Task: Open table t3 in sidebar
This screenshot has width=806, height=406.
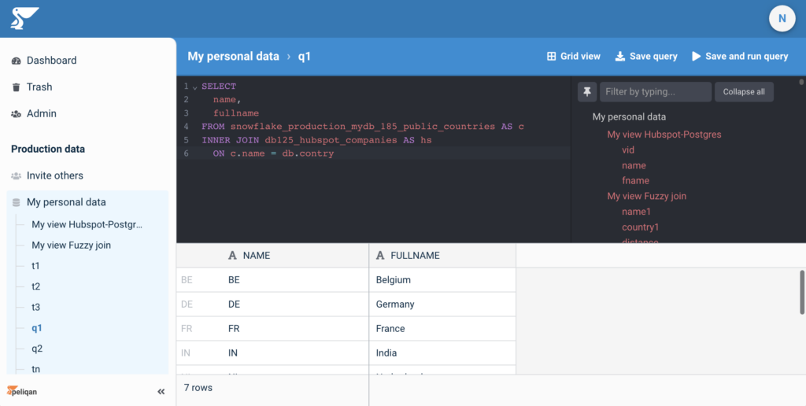Action: pyautogui.click(x=36, y=308)
